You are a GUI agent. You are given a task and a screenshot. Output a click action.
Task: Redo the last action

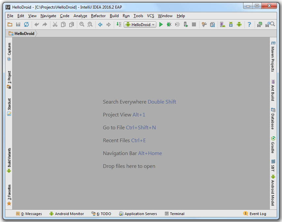(x=45, y=24)
